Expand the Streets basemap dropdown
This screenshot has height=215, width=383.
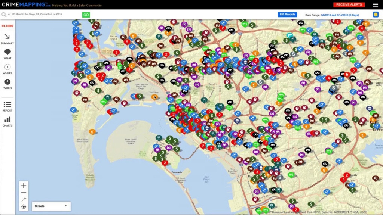[x=51, y=206]
